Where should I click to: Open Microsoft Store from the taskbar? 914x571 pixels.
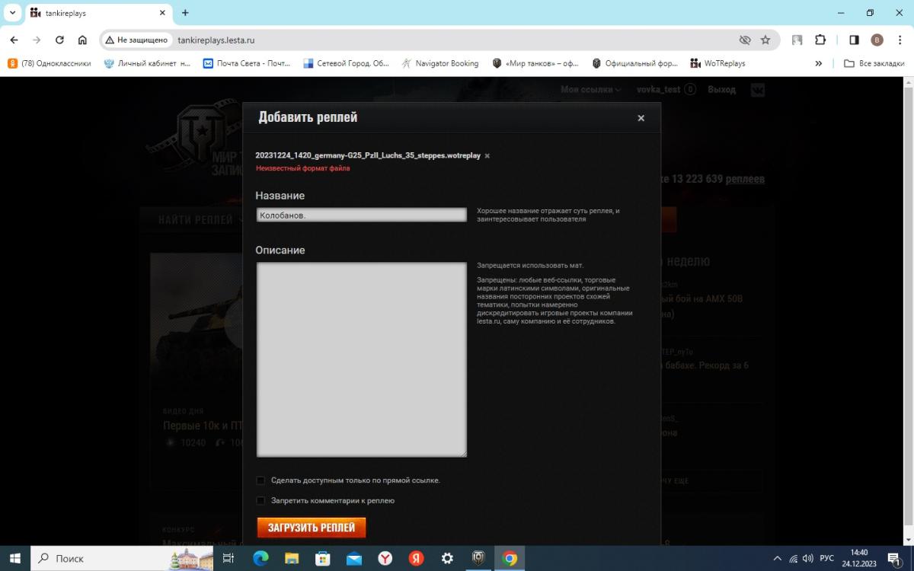point(323,558)
